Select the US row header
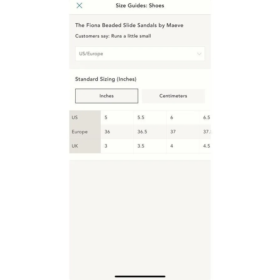The image size is (280, 280). 85,118
